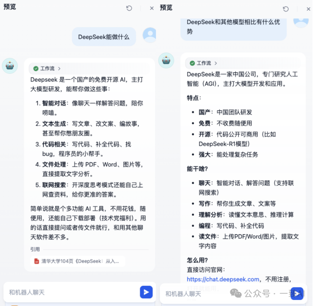Close the left preview panel

click(152, 8)
